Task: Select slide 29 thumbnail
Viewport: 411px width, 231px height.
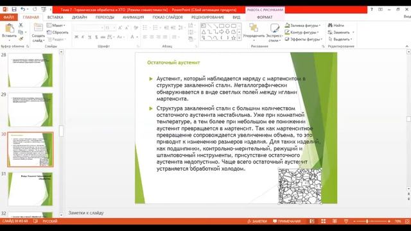Action: (30, 110)
